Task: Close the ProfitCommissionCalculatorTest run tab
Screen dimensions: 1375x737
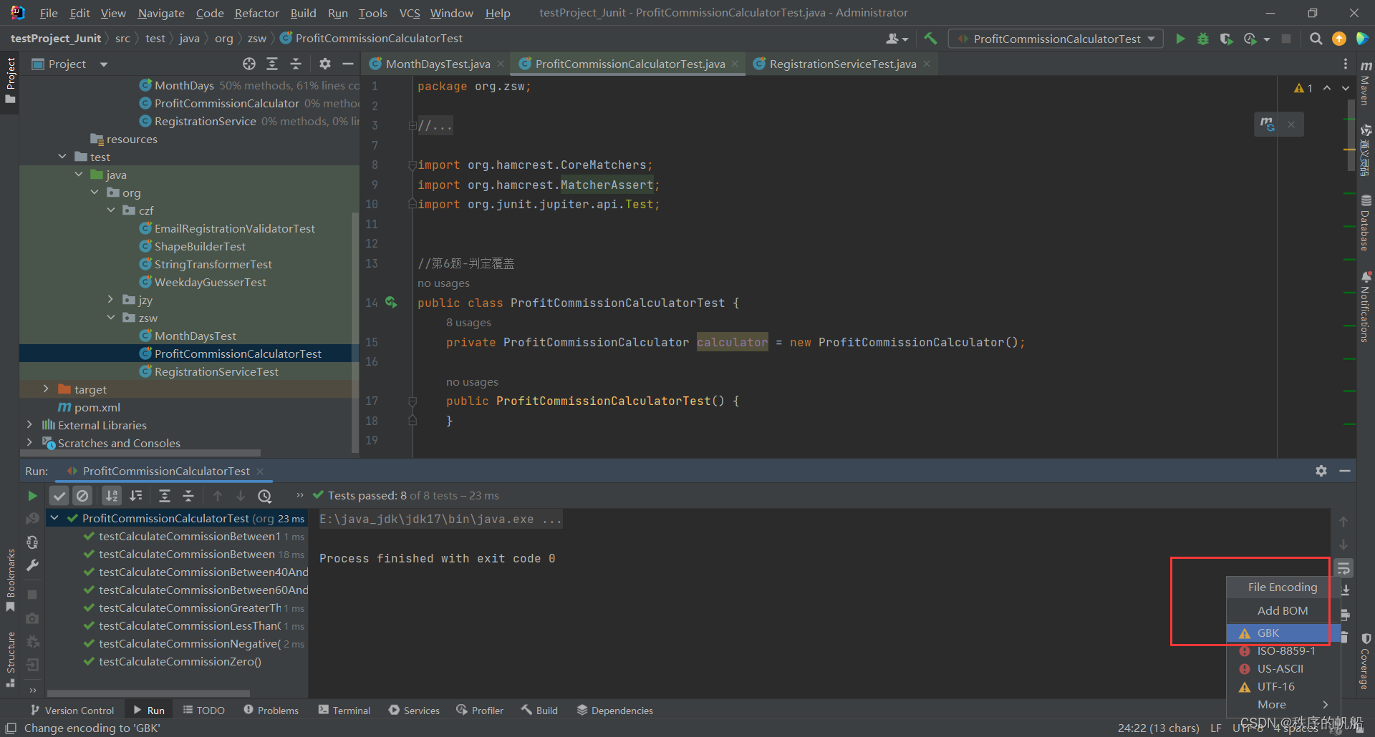Action: coord(260,471)
